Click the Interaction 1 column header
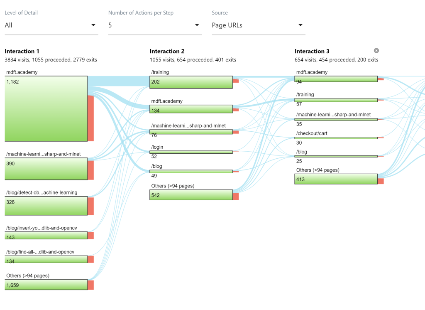Screen dimensions: 425x310 (x=22, y=51)
